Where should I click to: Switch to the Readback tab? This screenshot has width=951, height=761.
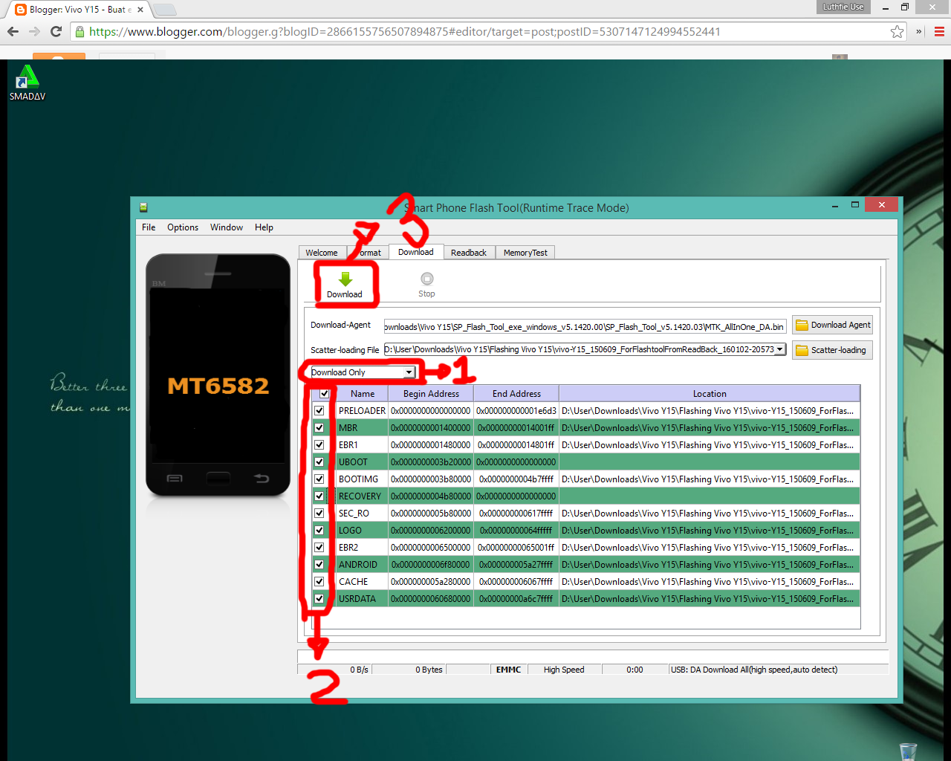coord(469,253)
